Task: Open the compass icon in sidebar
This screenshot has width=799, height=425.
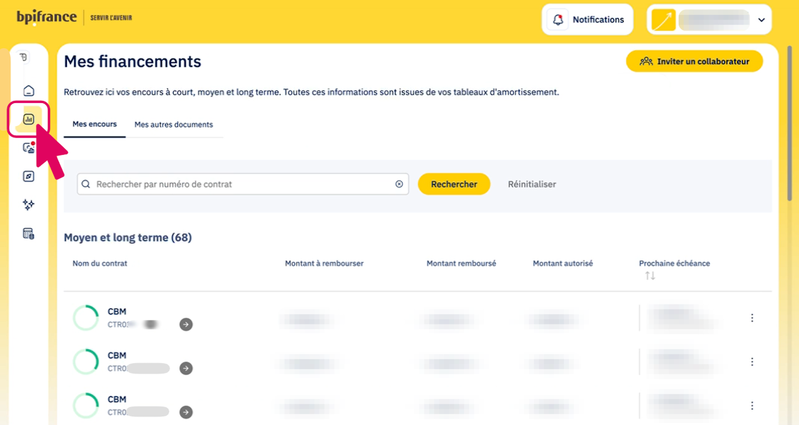Action: 28,177
